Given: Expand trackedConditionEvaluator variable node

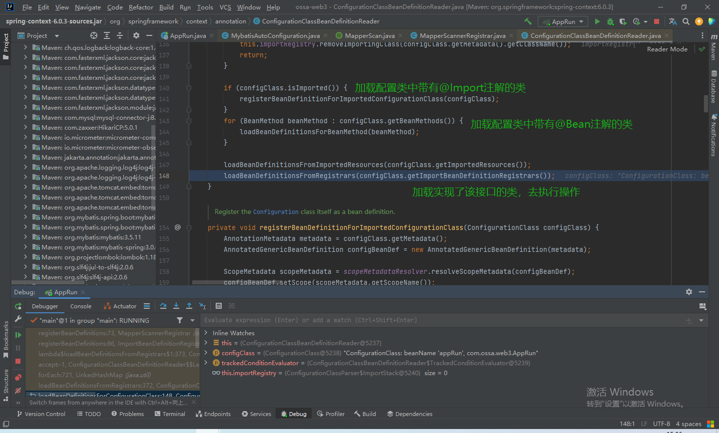Looking at the screenshot, I should 206,363.
